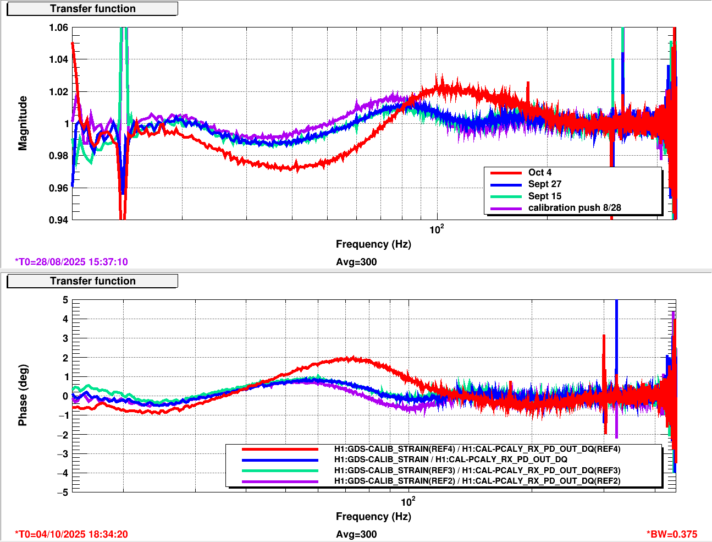Screen dimensions: 712x542
Task: Click the Magnitude y-axis label
Action: (x=23, y=123)
